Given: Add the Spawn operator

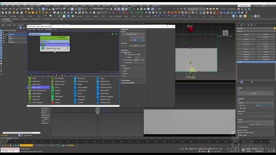Looking at the screenshot, I should (57, 99).
